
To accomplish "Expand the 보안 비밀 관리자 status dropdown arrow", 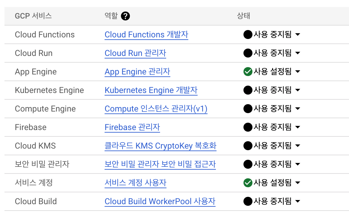I will [x=298, y=164].
